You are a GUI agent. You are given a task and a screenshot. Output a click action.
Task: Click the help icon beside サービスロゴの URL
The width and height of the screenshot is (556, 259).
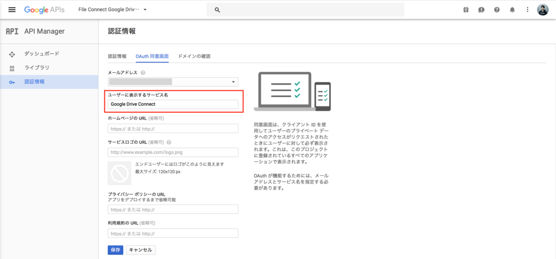169,142
